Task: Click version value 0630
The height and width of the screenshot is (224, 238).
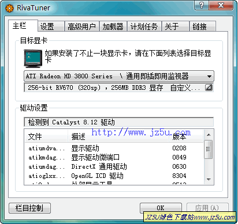Action: (x=179, y=166)
